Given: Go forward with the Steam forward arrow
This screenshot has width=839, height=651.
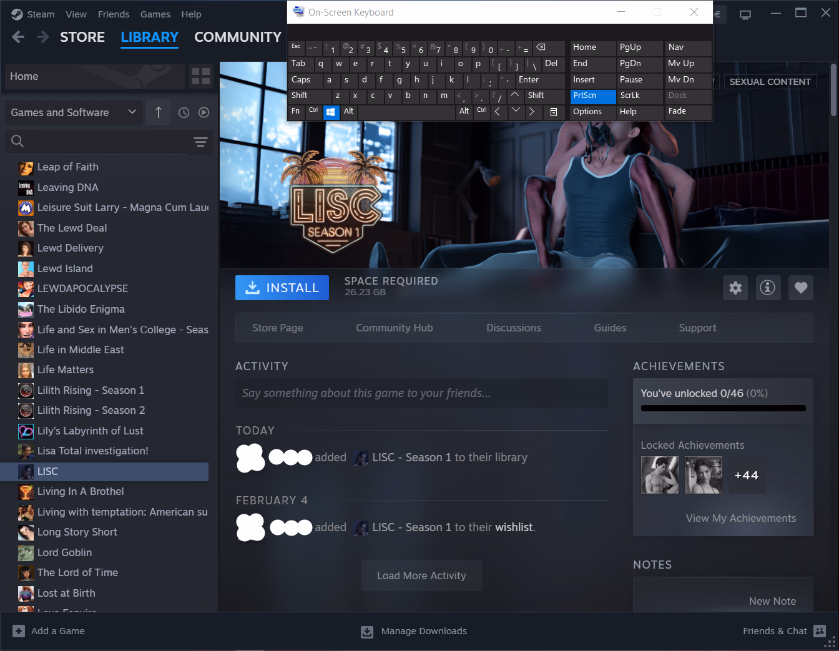Looking at the screenshot, I should point(42,37).
